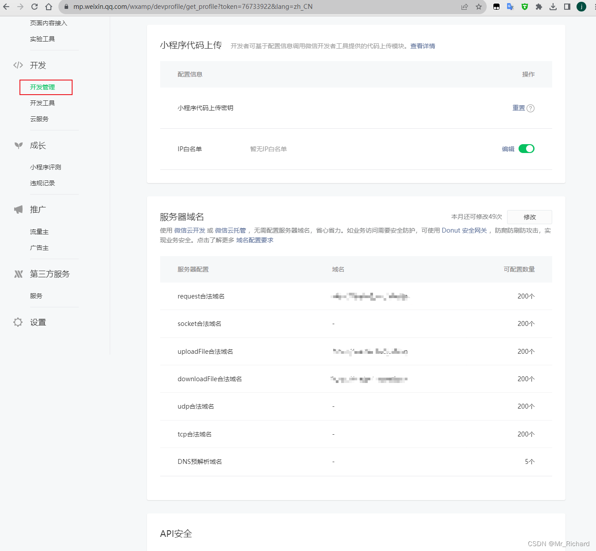Click the 第三方服务 sidebar icon
This screenshot has width=596, height=551.
coord(18,274)
